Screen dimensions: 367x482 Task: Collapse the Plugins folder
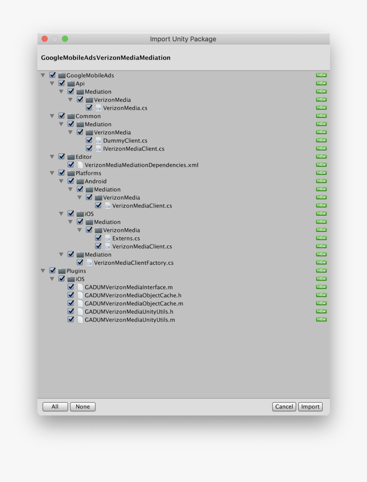click(43, 271)
